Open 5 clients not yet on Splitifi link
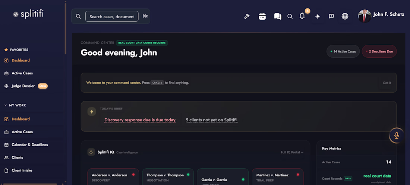This screenshot has width=410, height=185. pyautogui.click(x=212, y=120)
